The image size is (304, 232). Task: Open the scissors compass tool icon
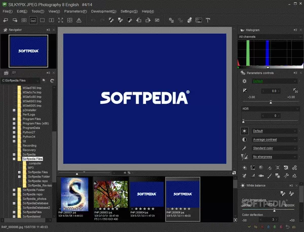tap(286, 176)
